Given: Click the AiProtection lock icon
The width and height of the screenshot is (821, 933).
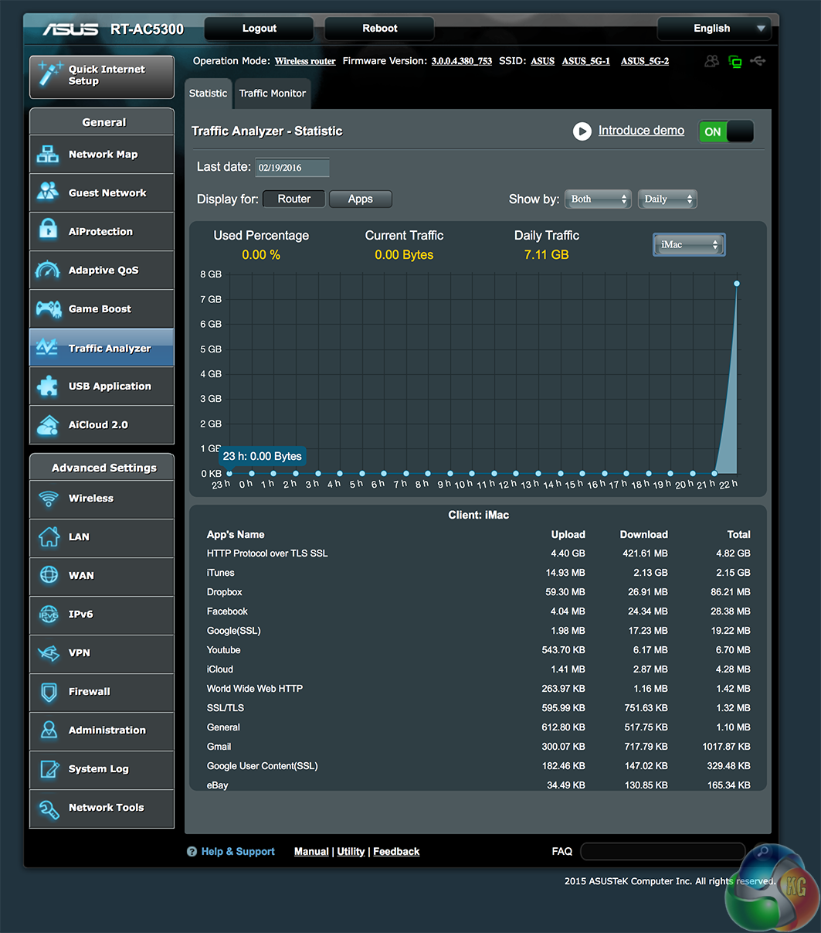Looking at the screenshot, I should [48, 231].
